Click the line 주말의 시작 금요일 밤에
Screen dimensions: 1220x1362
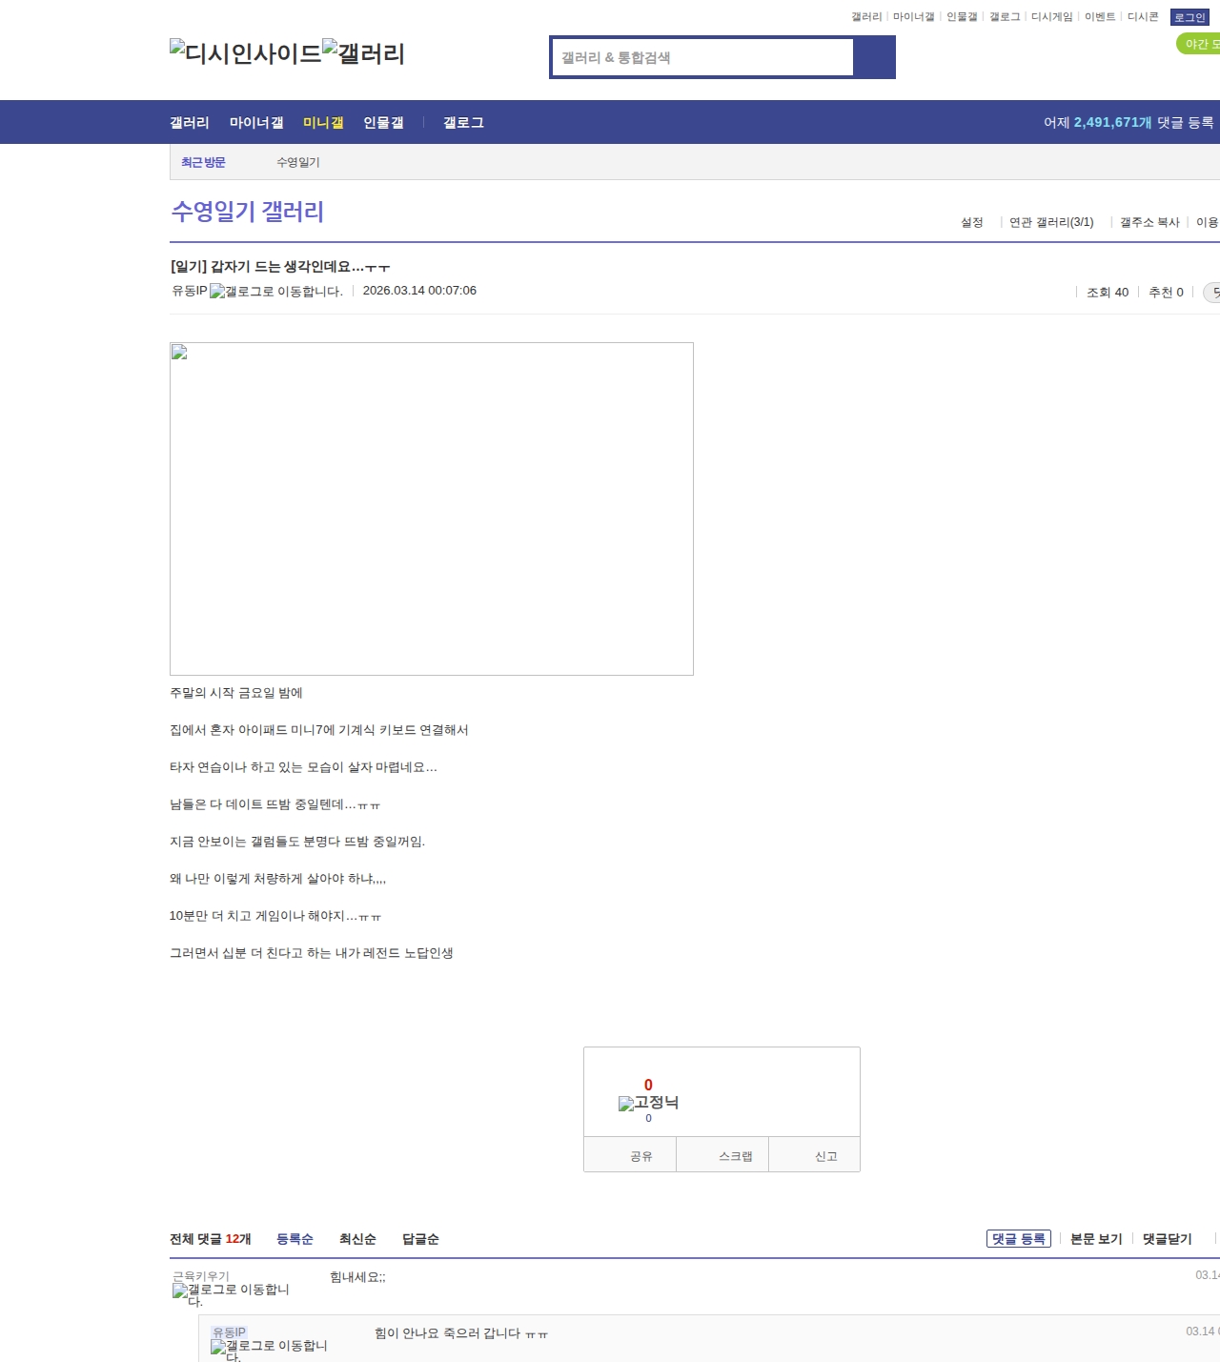point(236,693)
